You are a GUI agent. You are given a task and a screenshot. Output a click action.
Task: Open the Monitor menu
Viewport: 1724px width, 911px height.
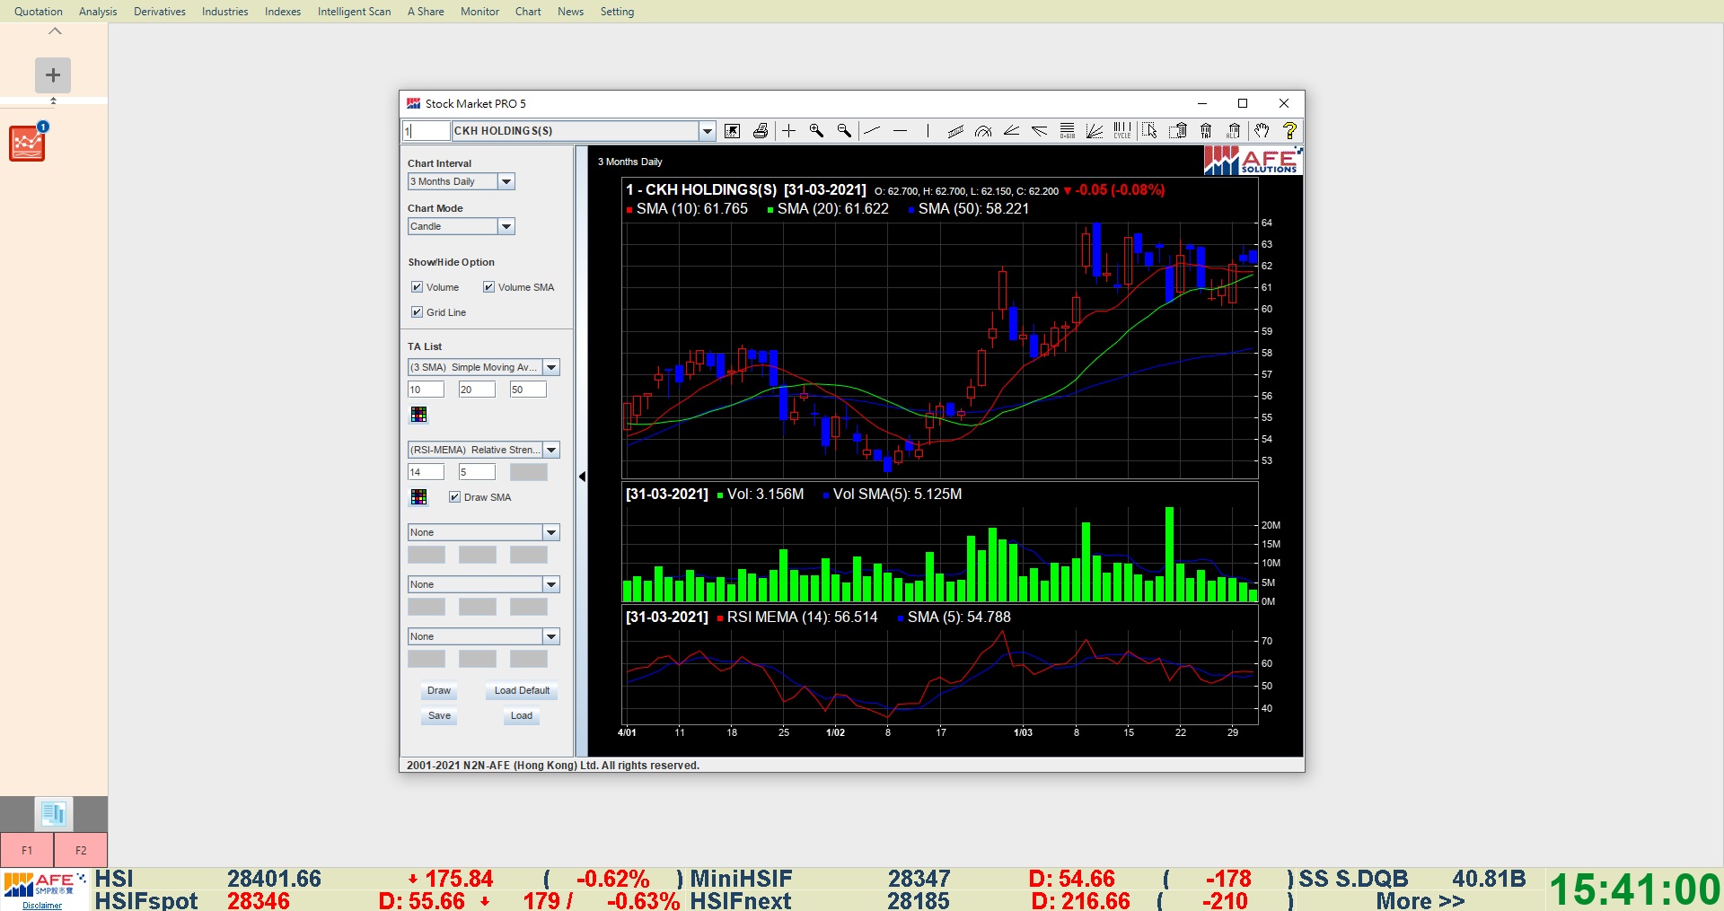(x=479, y=12)
